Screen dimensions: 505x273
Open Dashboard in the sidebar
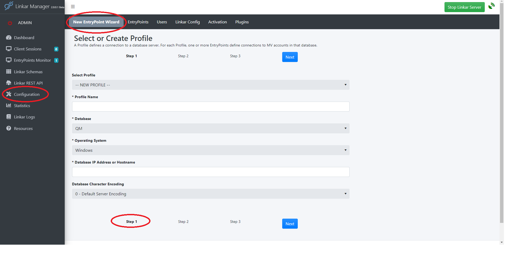pos(24,38)
